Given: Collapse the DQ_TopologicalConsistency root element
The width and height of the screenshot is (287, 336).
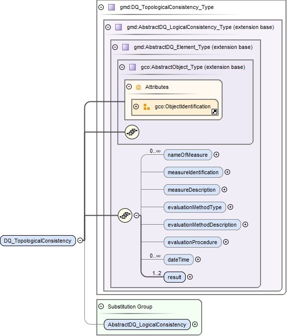Looking at the screenshot, I should [80, 240].
